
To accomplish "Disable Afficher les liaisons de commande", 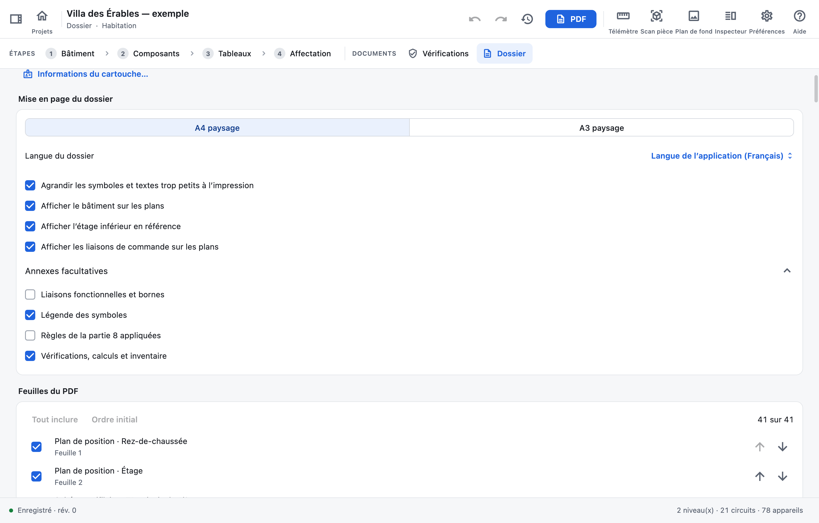I will [x=30, y=246].
